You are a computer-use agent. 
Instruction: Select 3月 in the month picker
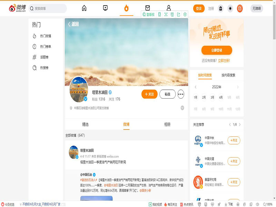click(x=213, y=98)
